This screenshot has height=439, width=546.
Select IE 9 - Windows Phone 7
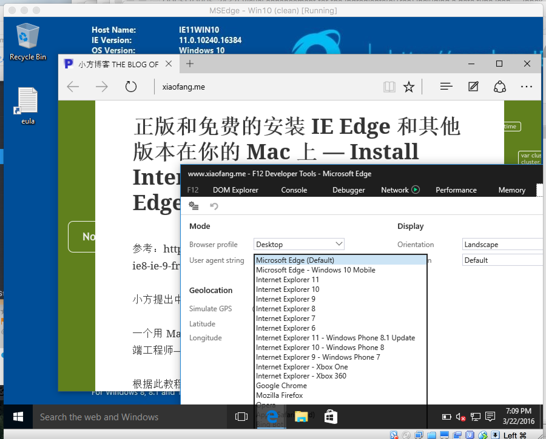(x=340, y=357)
